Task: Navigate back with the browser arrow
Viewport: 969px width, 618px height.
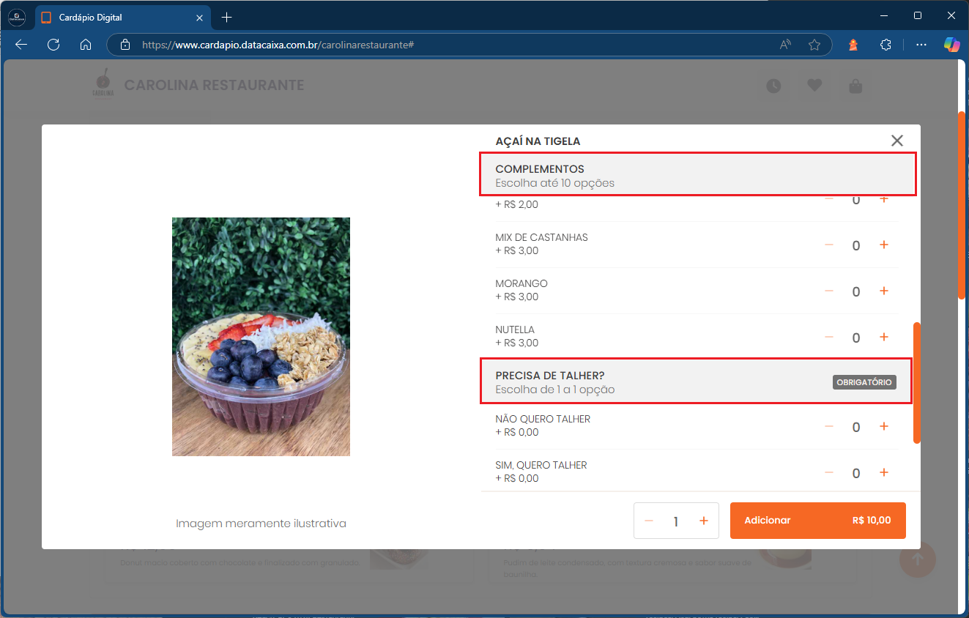Action: click(x=21, y=45)
